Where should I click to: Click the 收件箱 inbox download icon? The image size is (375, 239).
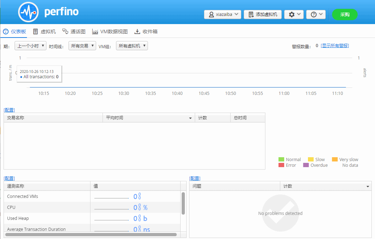click(x=137, y=32)
